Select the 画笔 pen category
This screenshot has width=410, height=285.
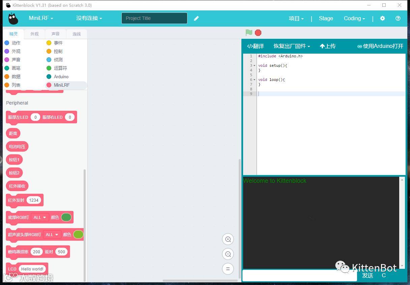(x=12, y=68)
